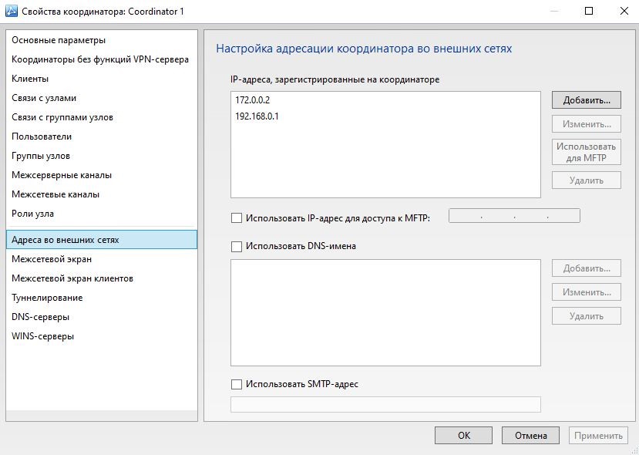Select IP address 172.0.0.2 in the list
Screen dimensions: 639x455
tap(253, 101)
